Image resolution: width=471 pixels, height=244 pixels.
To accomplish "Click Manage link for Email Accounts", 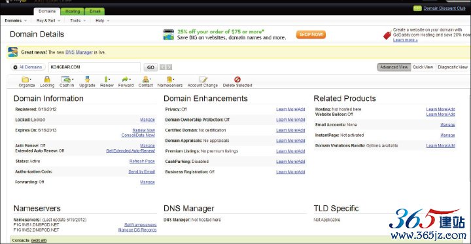I will tap(447, 125).
